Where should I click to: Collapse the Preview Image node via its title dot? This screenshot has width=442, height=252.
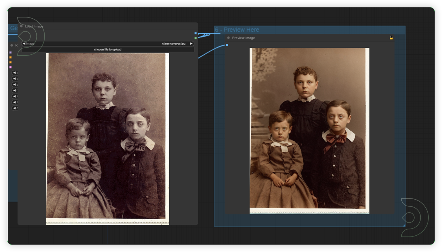(228, 38)
